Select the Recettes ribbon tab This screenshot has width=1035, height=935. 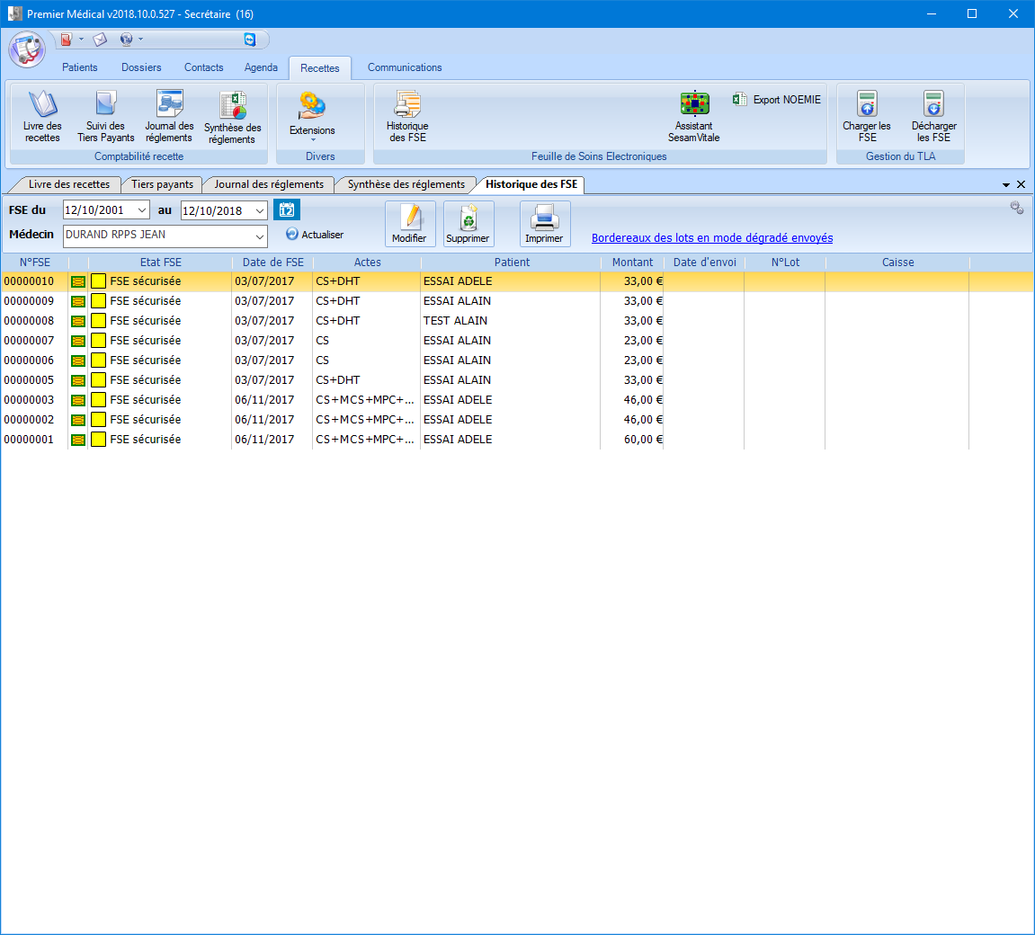[320, 68]
